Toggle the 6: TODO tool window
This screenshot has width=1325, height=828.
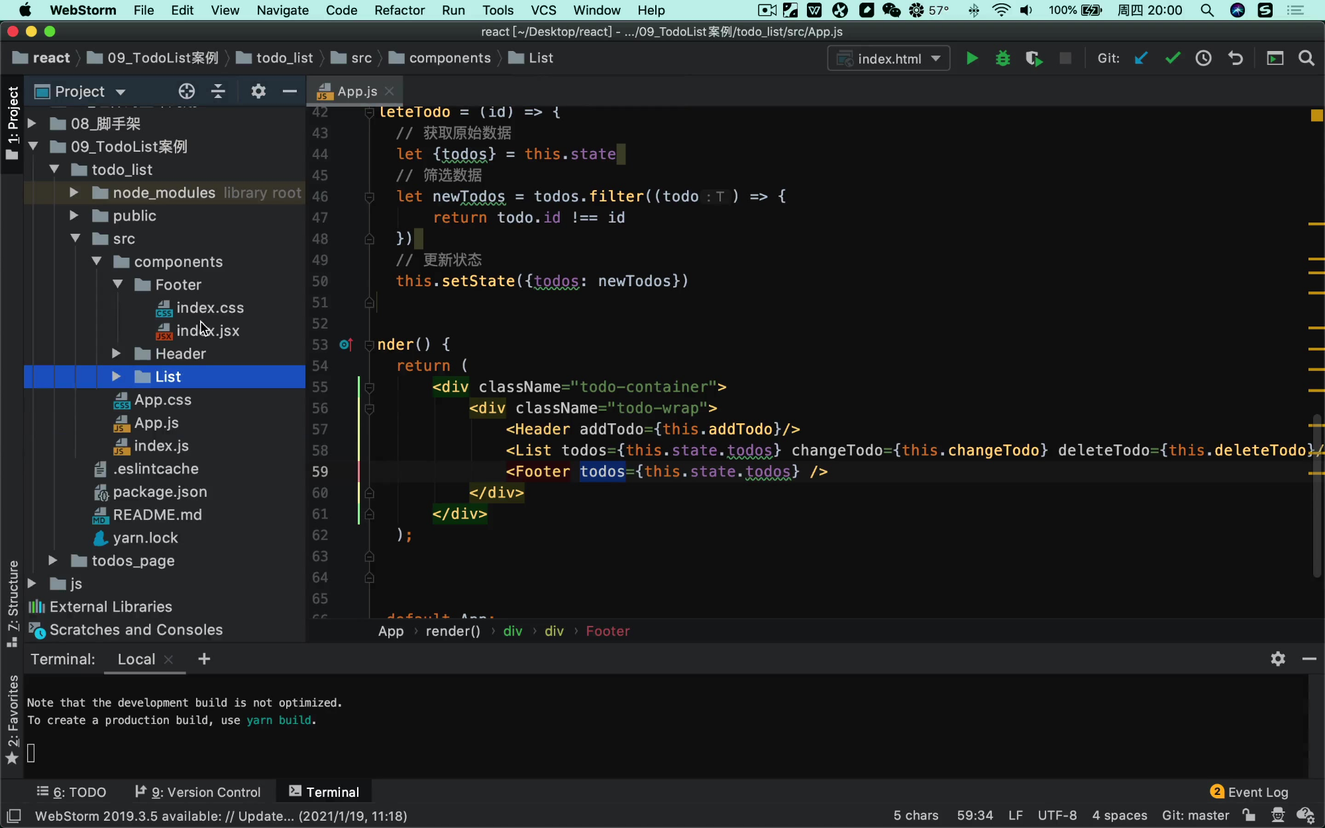coord(72,792)
